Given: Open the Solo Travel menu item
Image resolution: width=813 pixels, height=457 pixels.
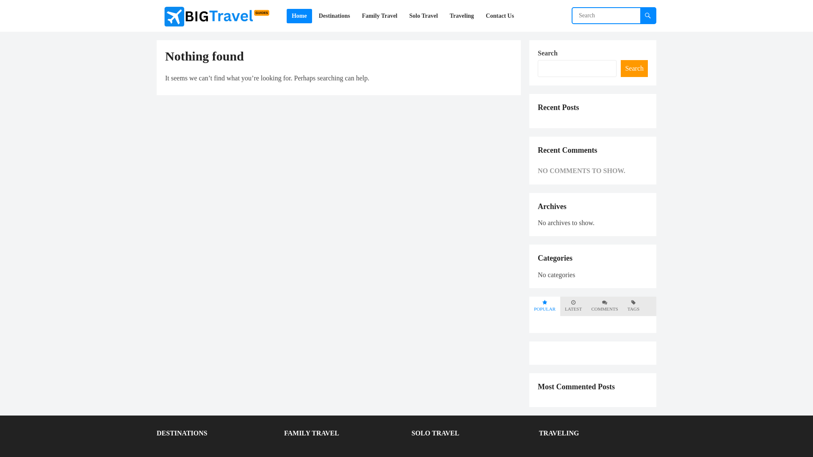Looking at the screenshot, I should [423, 16].
